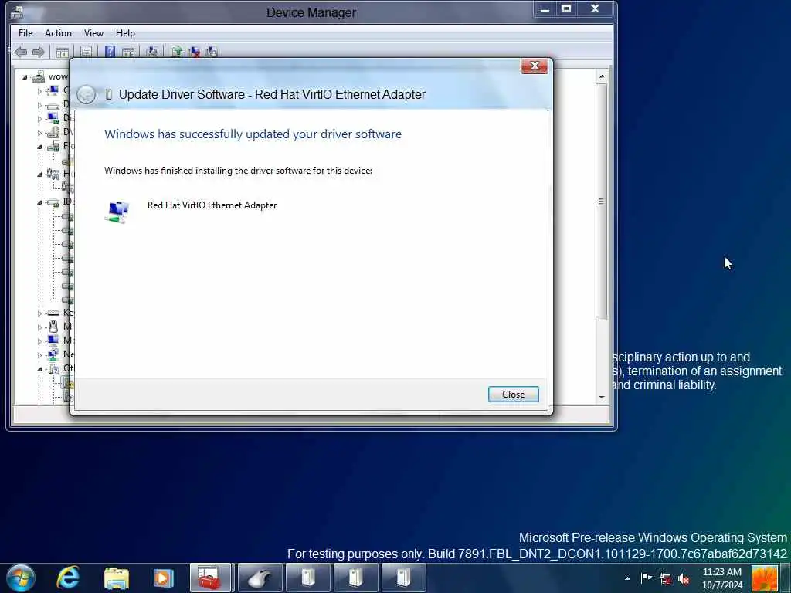This screenshot has width=791, height=593.
Task: Click the Close button in the driver dialog
Action: coord(513,395)
